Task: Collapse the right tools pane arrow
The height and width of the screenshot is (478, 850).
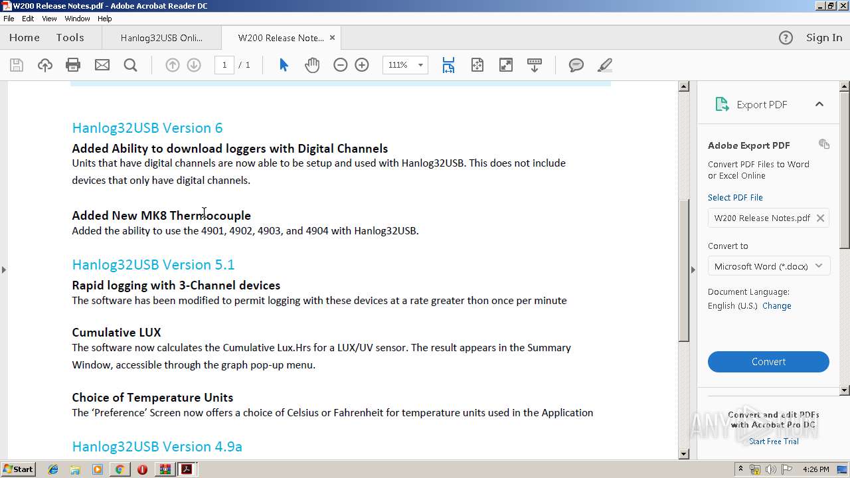Action: tap(693, 270)
